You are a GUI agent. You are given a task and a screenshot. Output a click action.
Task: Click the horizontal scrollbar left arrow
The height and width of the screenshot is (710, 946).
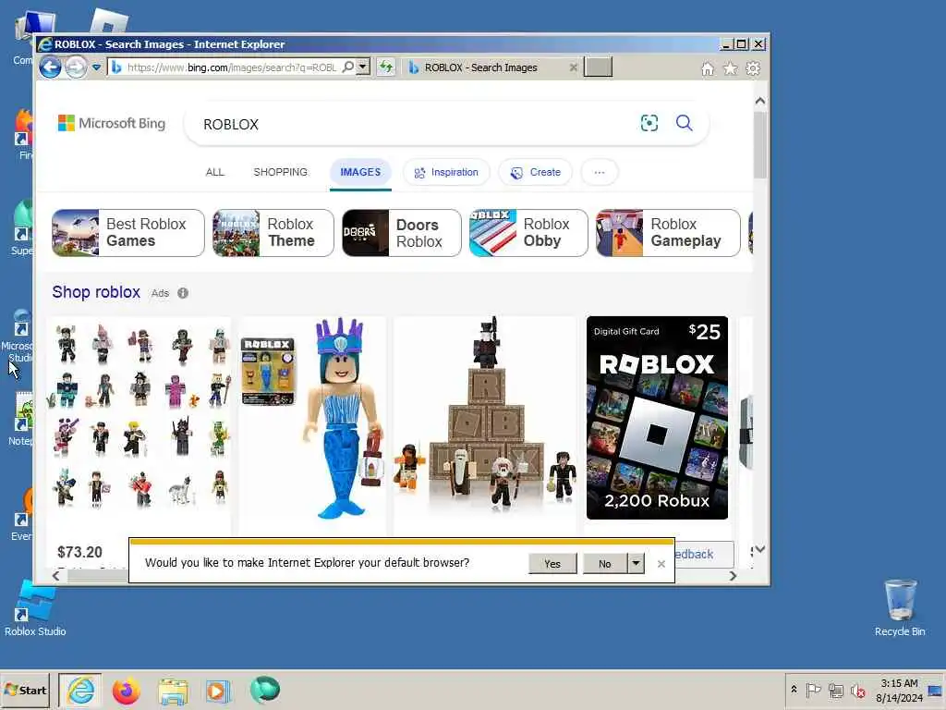55,576
